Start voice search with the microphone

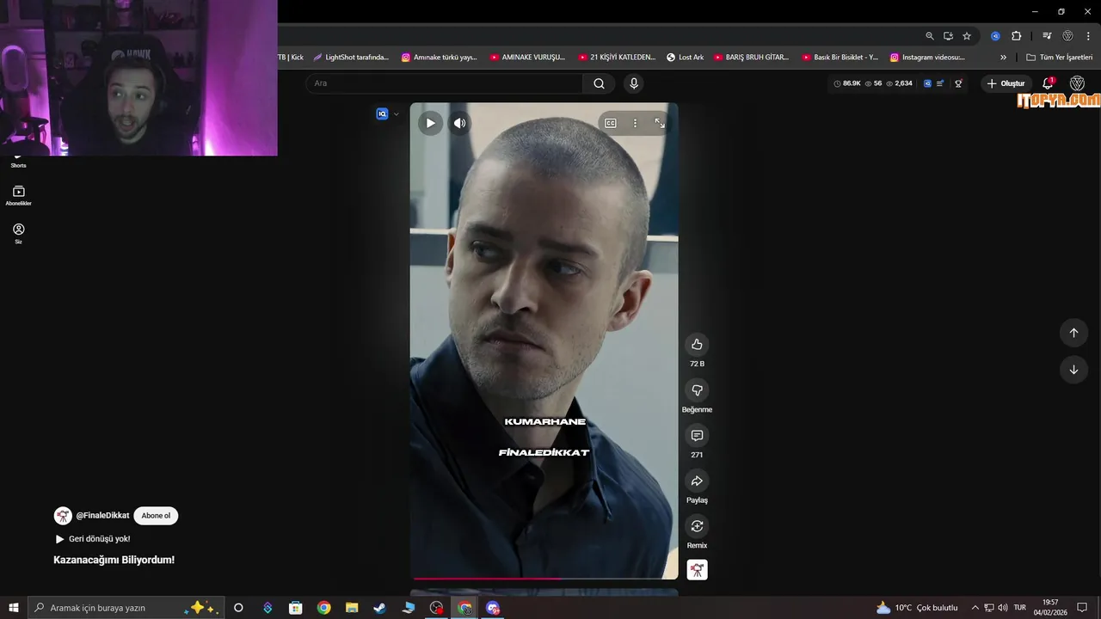coord(634,83)
